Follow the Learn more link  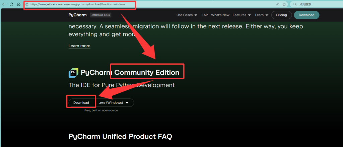[x=79, y=46]
